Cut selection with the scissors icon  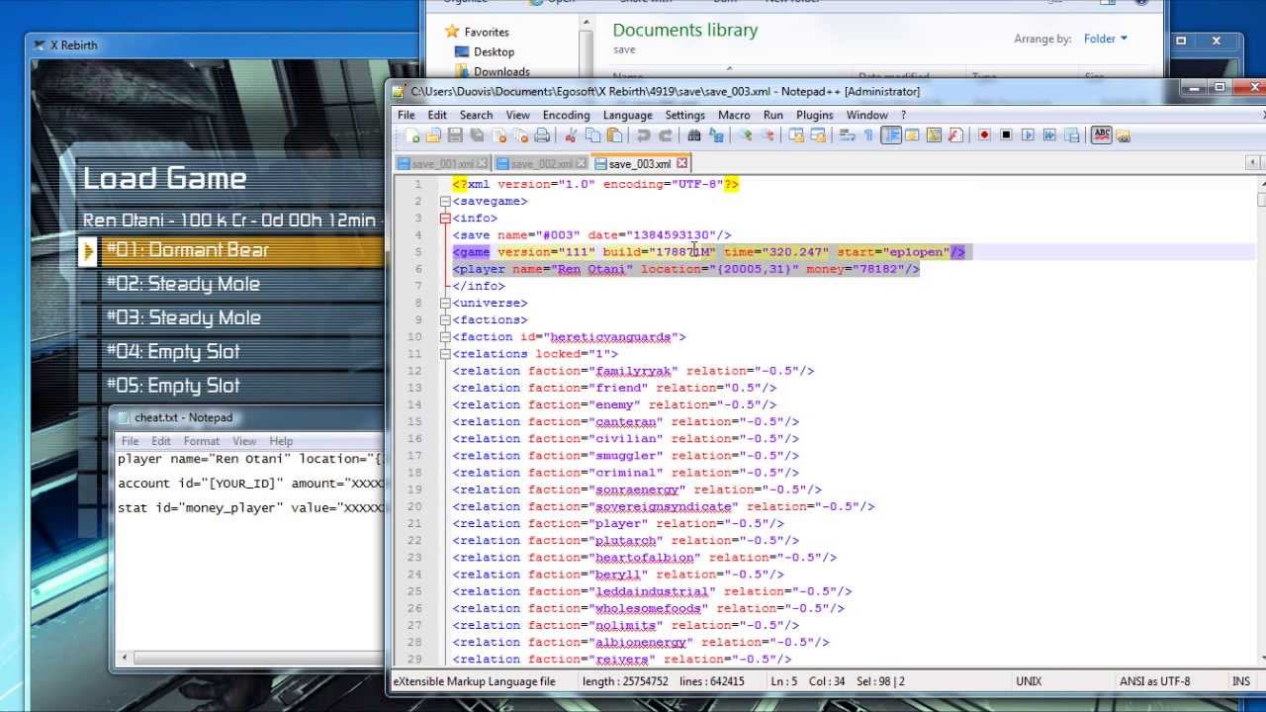[571, 135]
